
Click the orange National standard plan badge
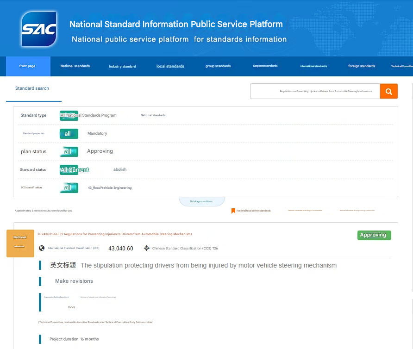coord(20,243)
